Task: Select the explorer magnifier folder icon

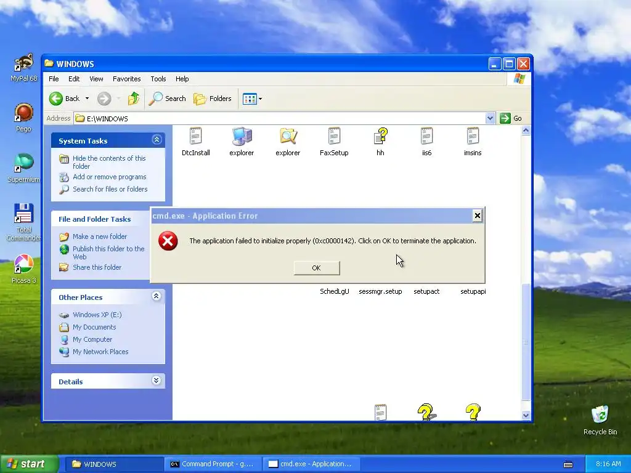Action: coord(288,136)
